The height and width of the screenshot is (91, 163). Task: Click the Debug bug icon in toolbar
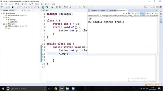click(38, 7)
